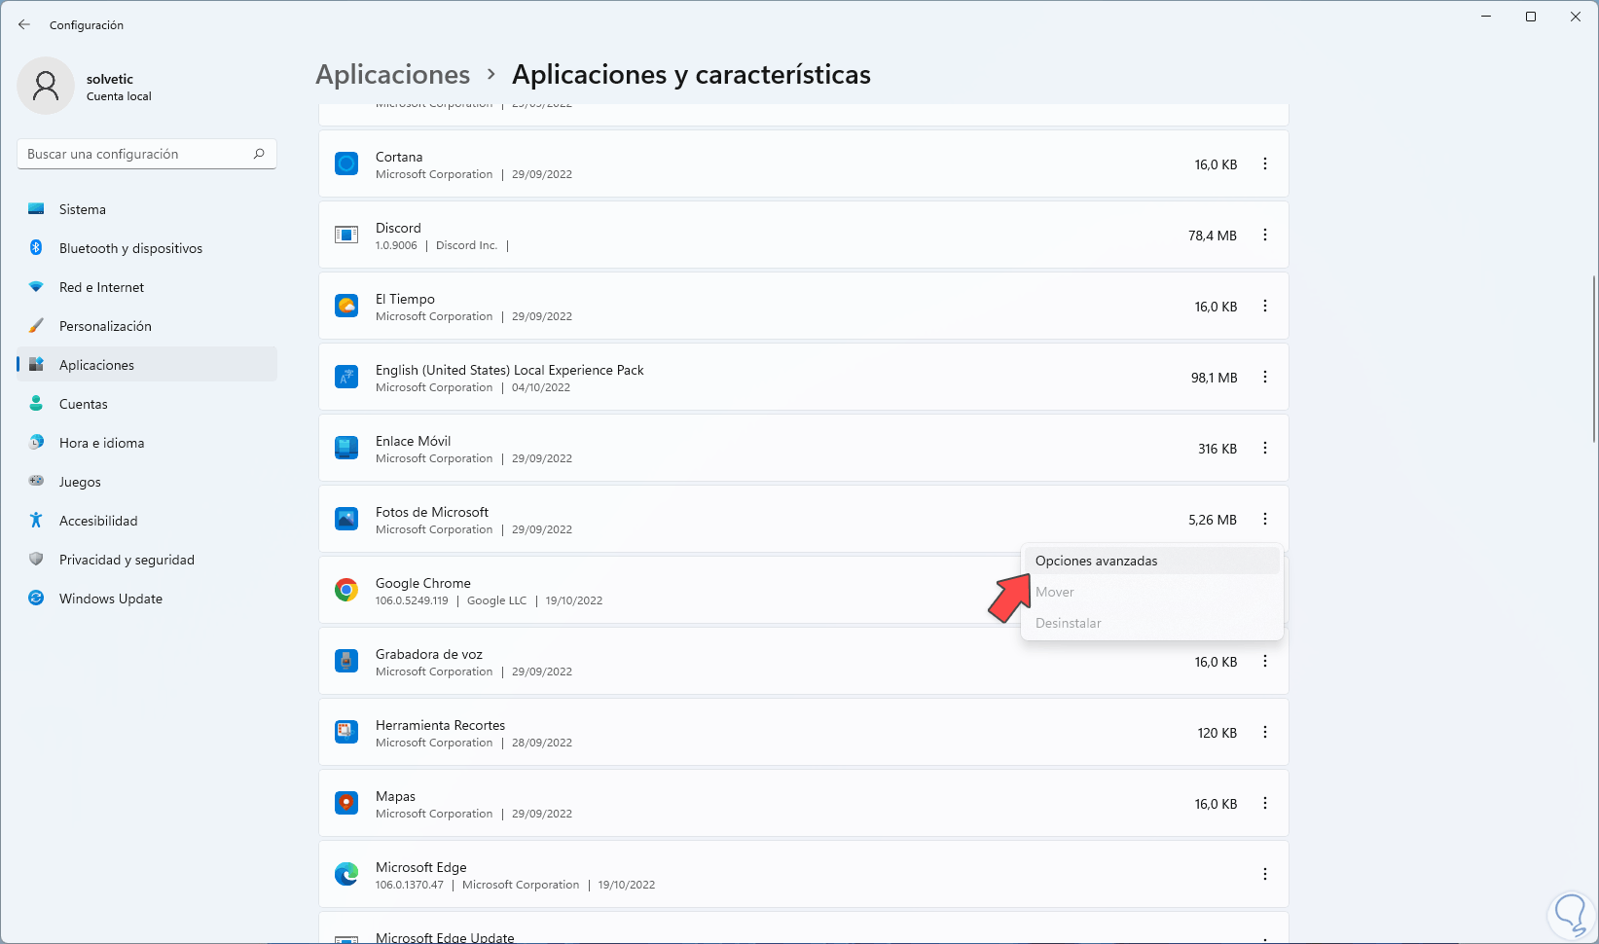Click Microsoft Edge app name
1599x944 pixels.
tap(421, 867)
